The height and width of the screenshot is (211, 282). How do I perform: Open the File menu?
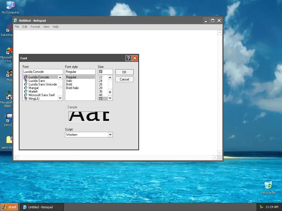pos(17,27)
